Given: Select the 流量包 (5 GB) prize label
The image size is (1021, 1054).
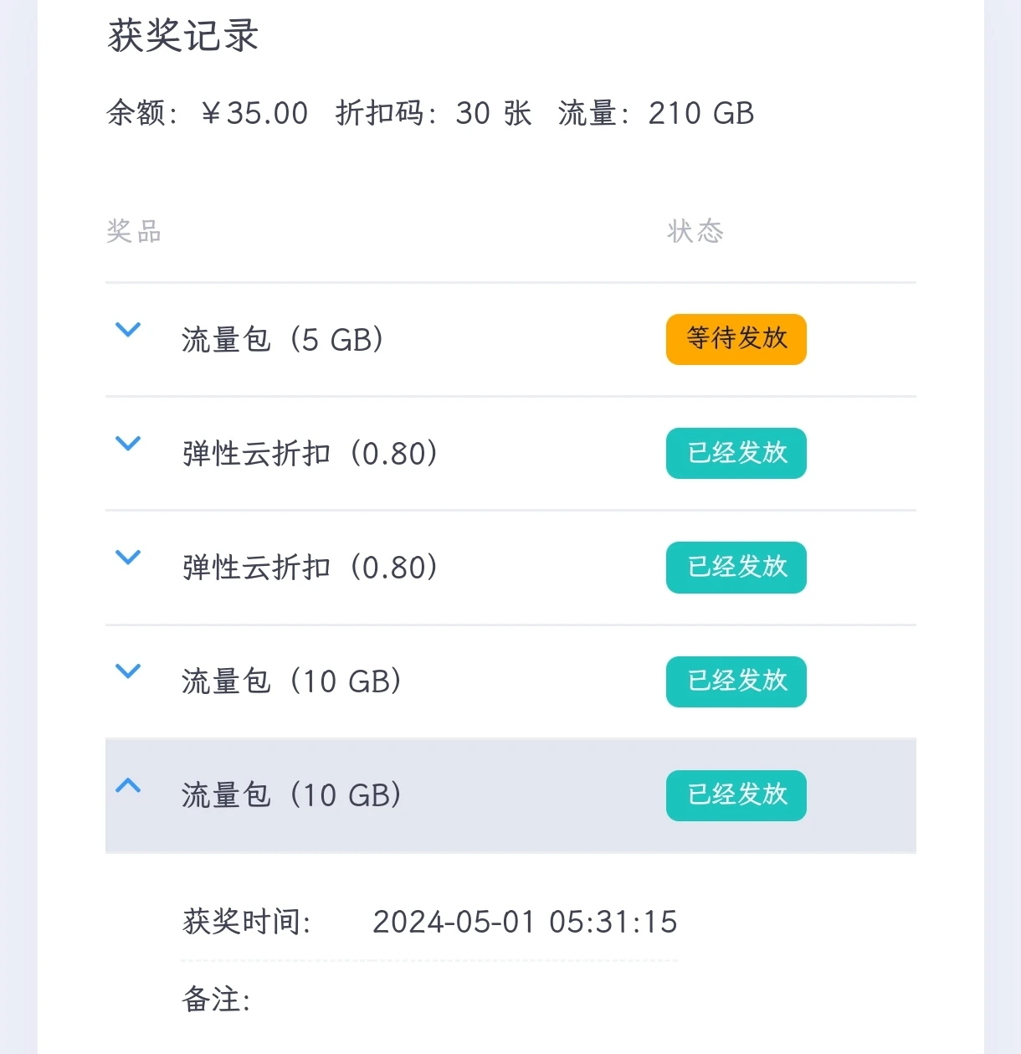Looking at the screenshot, I should click(283, 340).
